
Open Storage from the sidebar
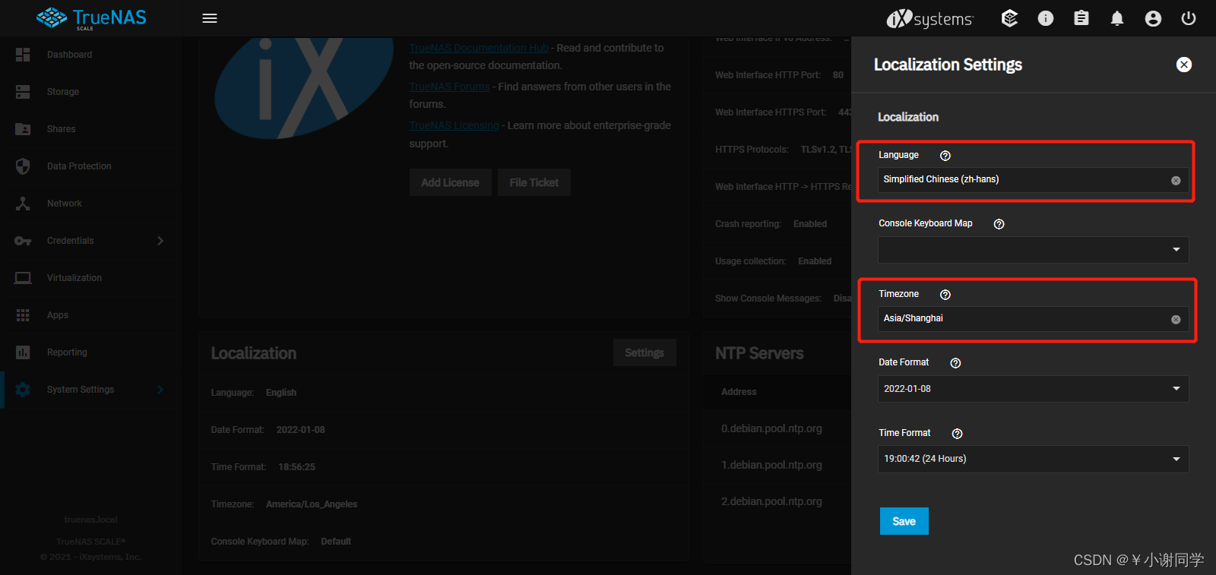pos(91,92)
